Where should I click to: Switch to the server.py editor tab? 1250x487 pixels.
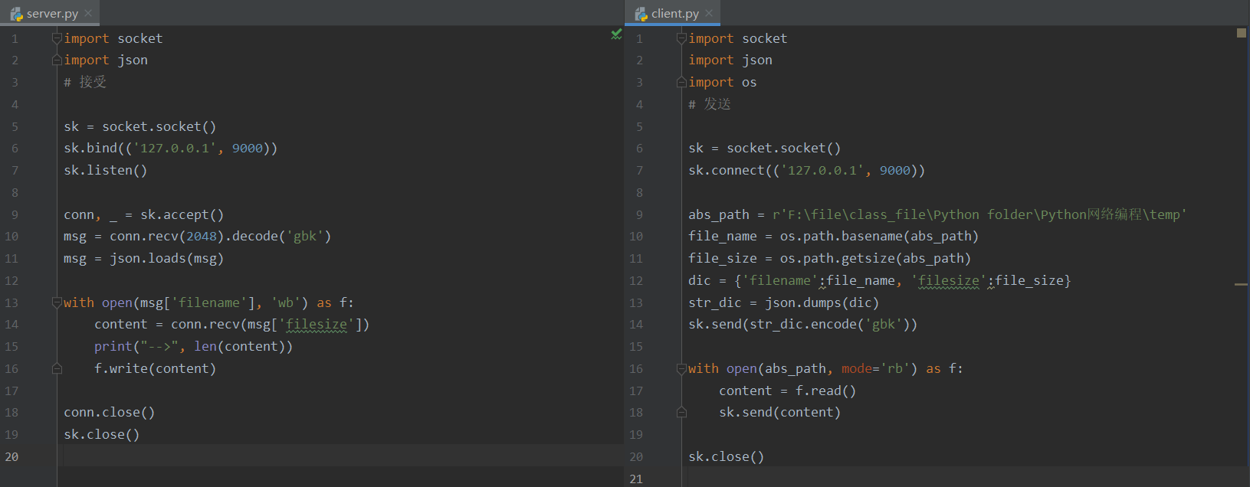coord(51,13)
